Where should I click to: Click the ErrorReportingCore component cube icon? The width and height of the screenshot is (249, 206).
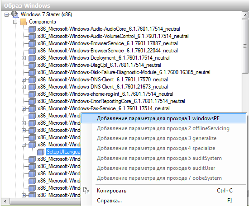(x=32, y=101)
